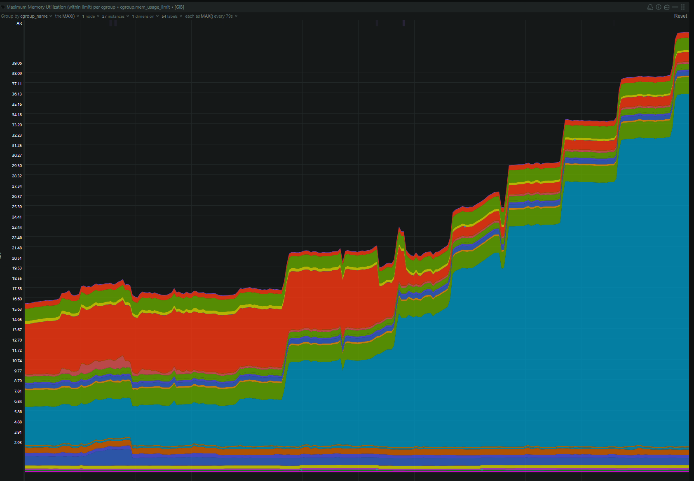The image size is (694, 481).
Task: Click the y-axis value 4.88
Action: tap(18, 422)
